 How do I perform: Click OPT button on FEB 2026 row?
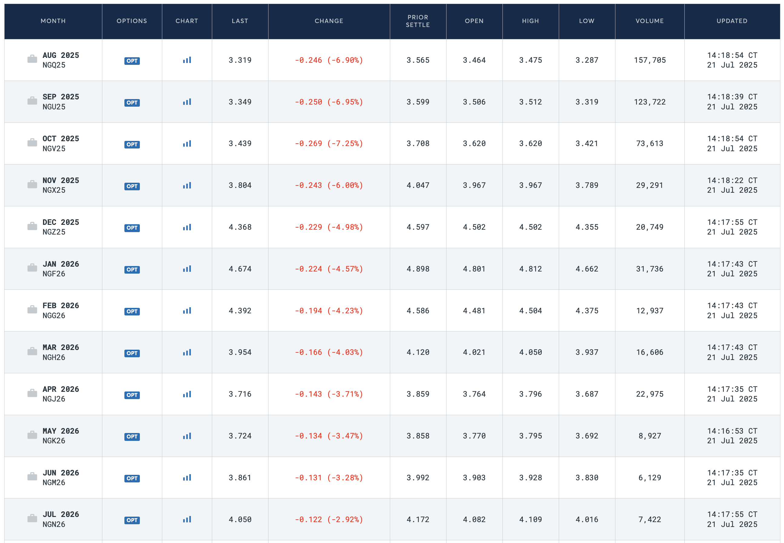tap(132, 311)
